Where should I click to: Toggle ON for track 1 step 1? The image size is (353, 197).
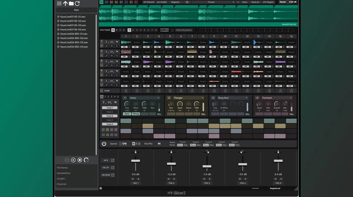(x=124, y=47)
